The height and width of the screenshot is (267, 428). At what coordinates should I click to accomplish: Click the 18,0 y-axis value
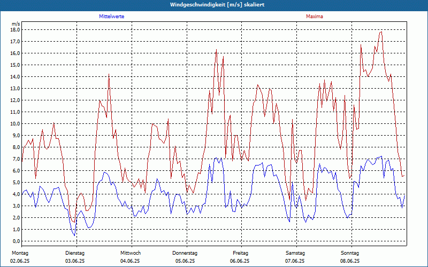click(16, 30)
